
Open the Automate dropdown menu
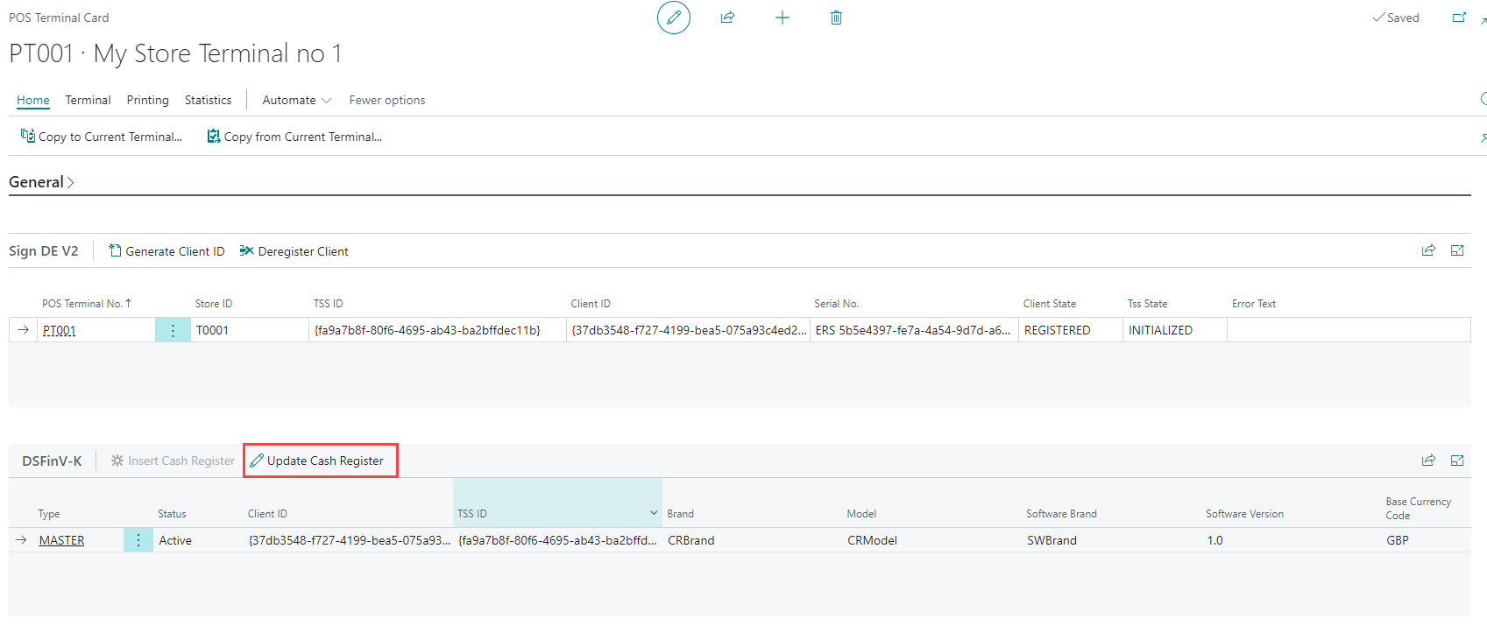tap(296, 100)
